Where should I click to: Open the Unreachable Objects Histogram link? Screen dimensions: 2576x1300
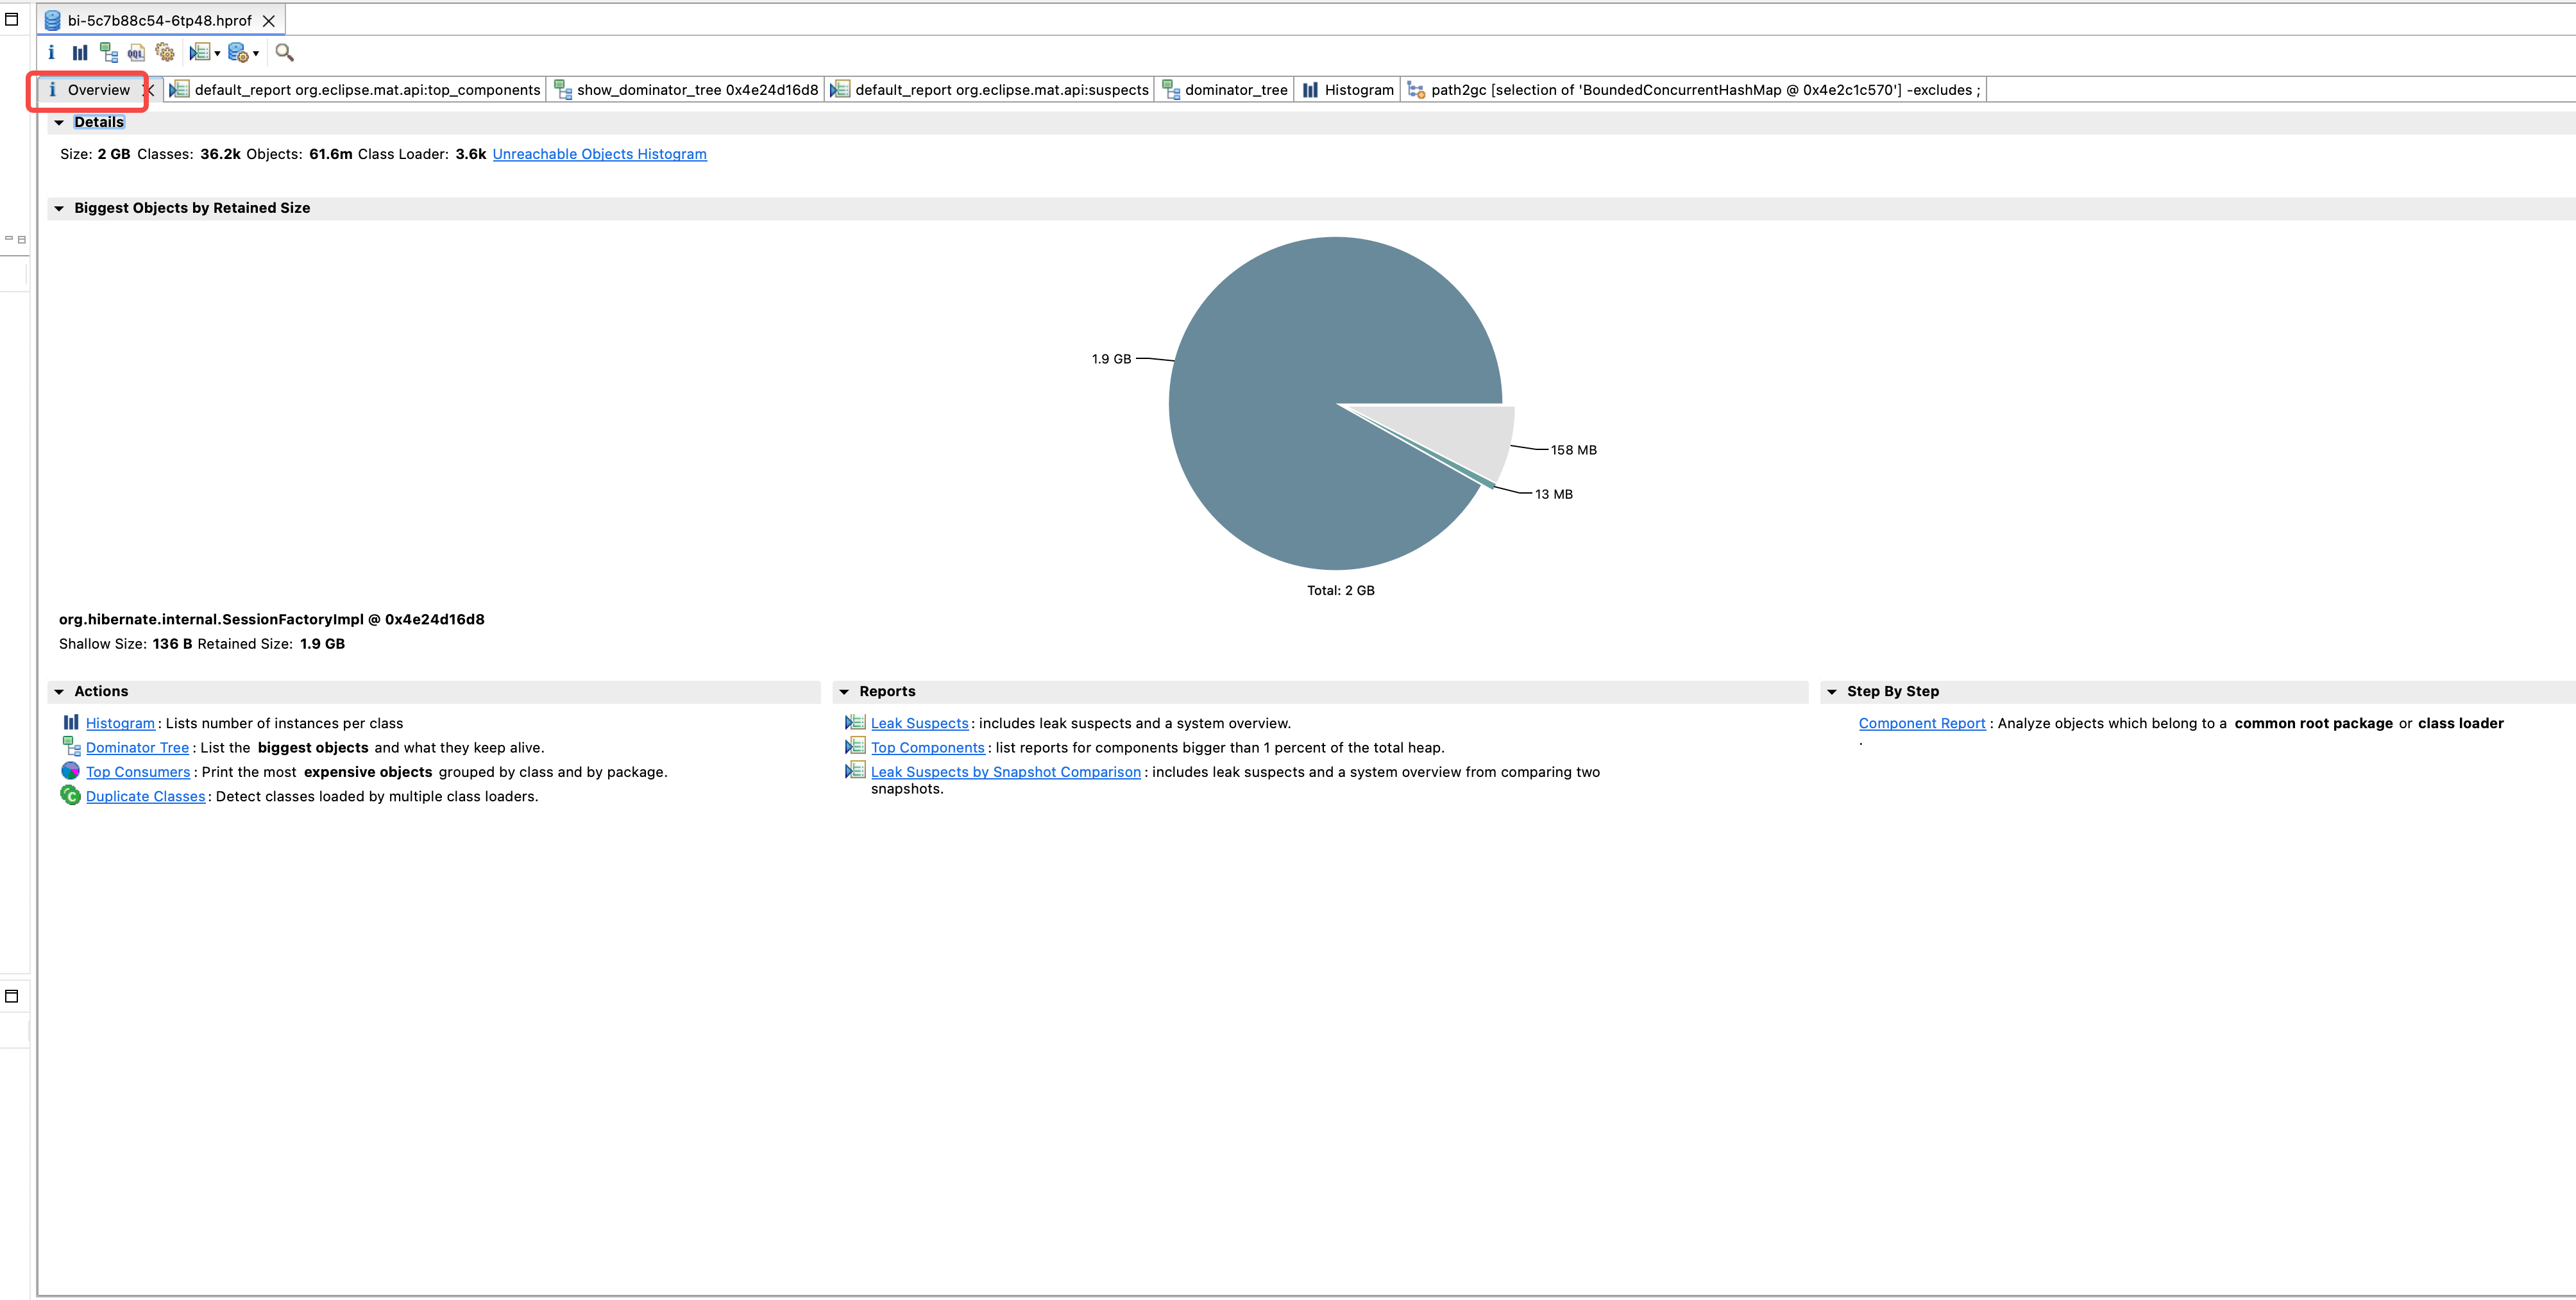coord(599,154)
